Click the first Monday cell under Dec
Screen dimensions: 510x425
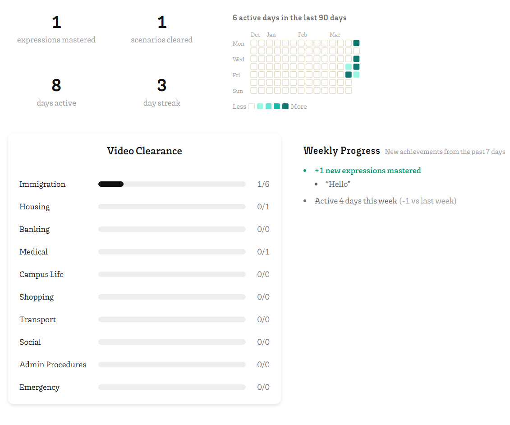pos(254,43)
